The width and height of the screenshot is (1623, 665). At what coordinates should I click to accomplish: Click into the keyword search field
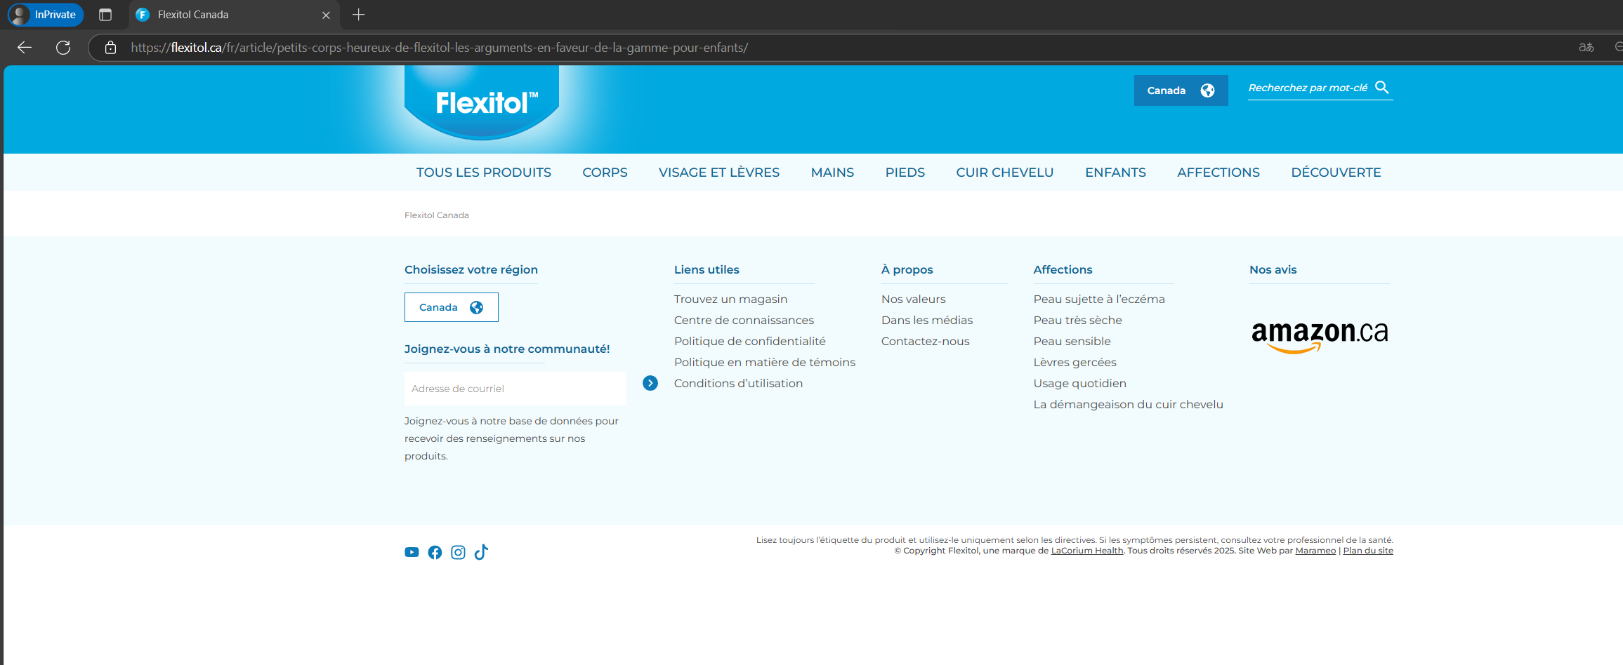[x=1307, y=88]
